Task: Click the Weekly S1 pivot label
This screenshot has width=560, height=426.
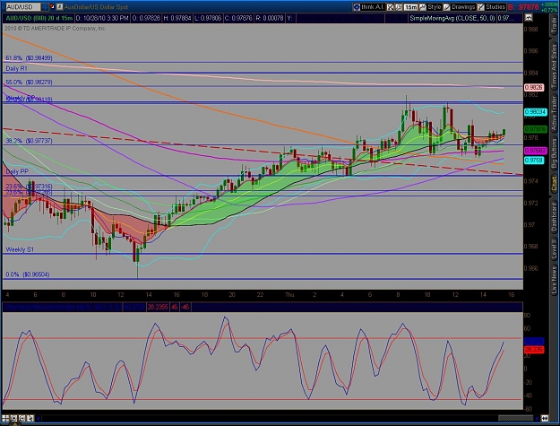Action: [x=20, y=250]
